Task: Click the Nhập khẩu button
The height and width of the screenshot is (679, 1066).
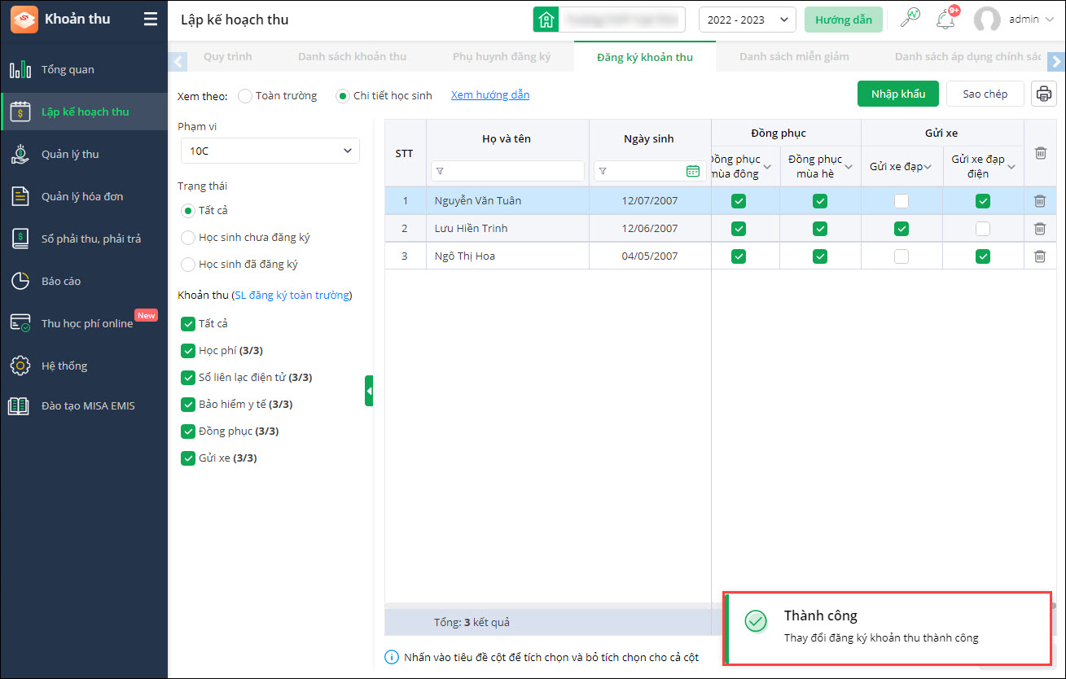Action: pos(897,94)
